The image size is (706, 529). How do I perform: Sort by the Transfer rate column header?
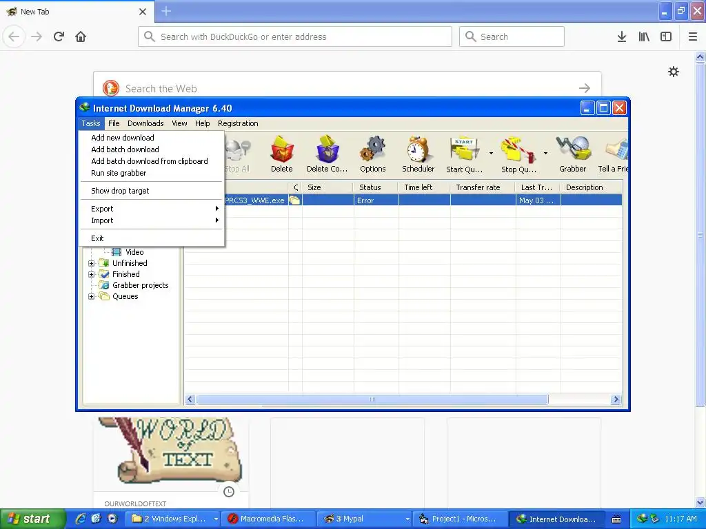[x=482, y=187]
